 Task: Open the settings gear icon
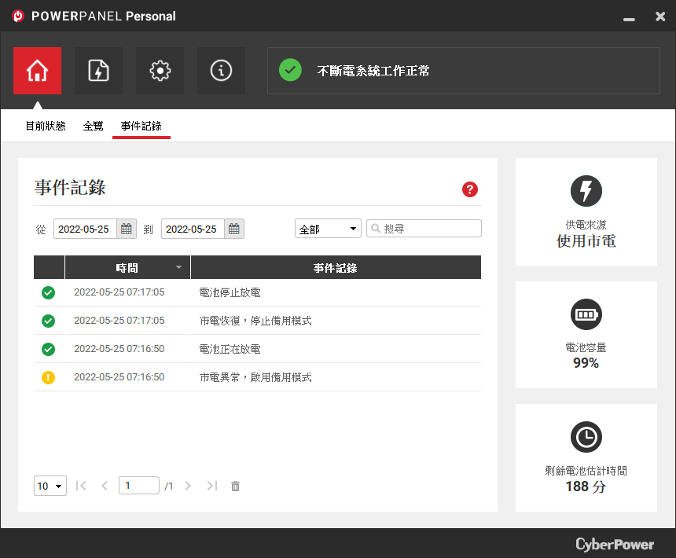pos(160,71)
